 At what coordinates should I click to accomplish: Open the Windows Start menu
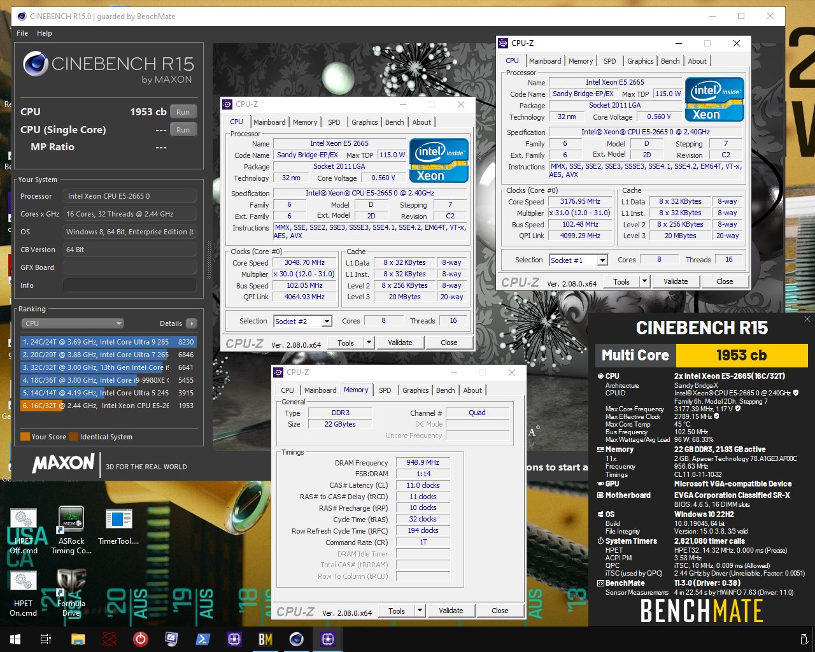[x=15, y=639]
